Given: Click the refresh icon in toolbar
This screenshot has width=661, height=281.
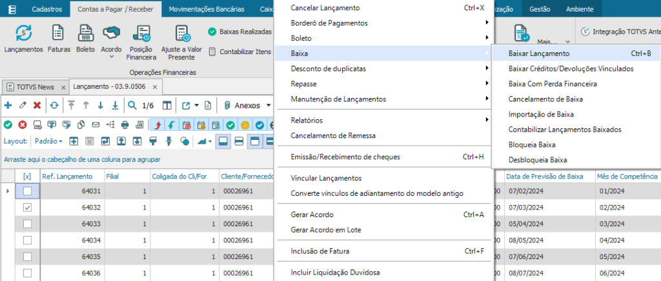Looking at the screenshot, I should point(54,105).
